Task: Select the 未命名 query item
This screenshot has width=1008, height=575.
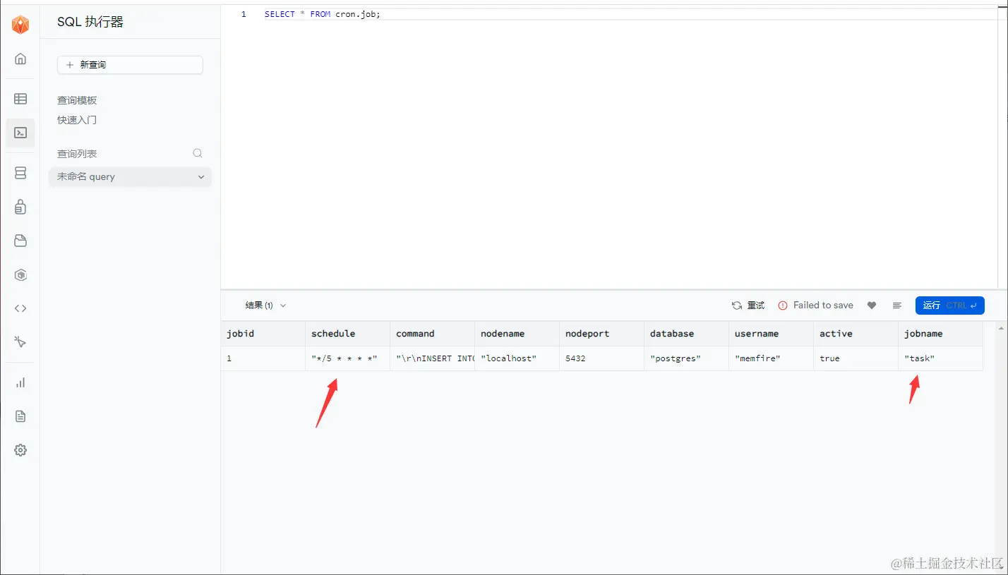Action: [x=130, y=177]
